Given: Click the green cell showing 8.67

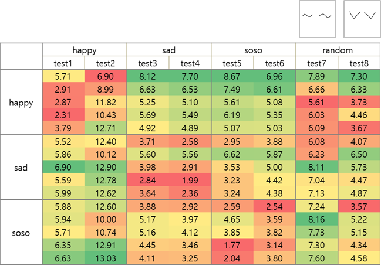Looking at the screenshot, I should [x=232, y=76].
